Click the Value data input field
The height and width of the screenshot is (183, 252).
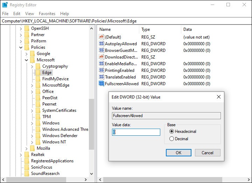(136, 132)
